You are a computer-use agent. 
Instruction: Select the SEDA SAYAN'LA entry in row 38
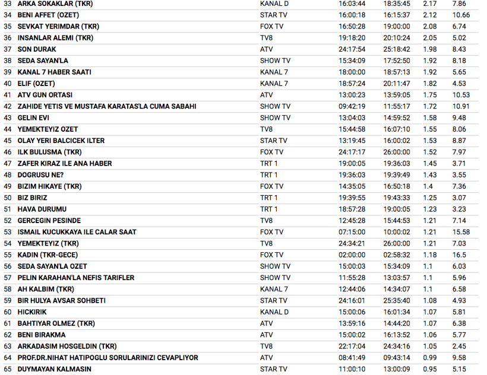click(43, 61)
